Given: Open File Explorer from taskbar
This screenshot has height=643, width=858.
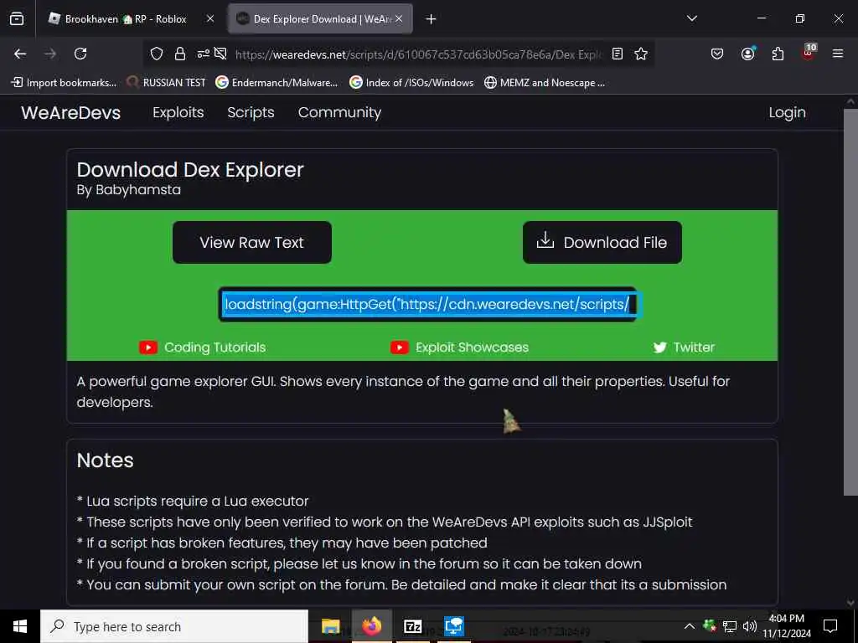Looking at the screenshot, I should (x=330, y=626).
